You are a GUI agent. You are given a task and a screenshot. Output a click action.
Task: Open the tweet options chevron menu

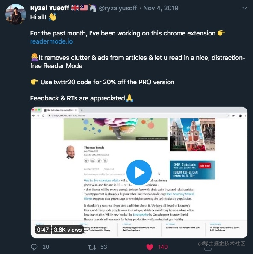244,8
